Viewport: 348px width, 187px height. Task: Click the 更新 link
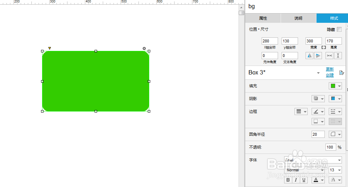pyautogui.click(x=329, y=69)
